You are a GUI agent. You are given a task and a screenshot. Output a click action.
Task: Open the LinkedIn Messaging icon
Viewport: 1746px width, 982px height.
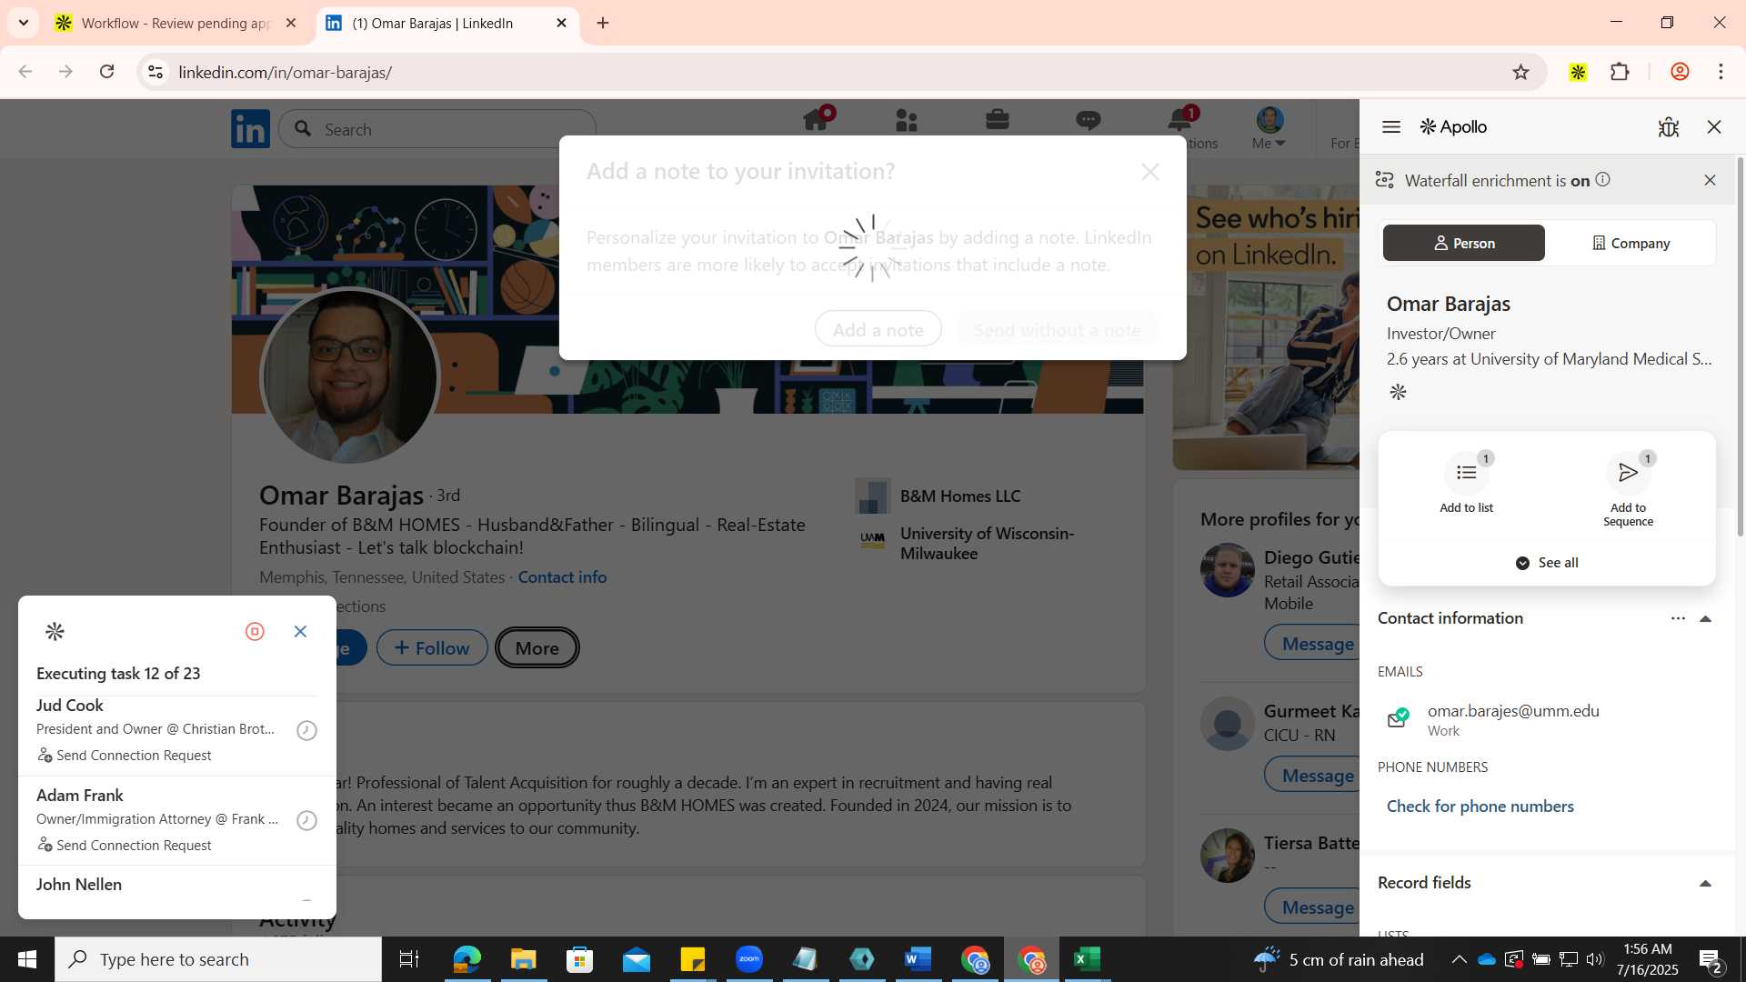click(x=1088, y=120)
